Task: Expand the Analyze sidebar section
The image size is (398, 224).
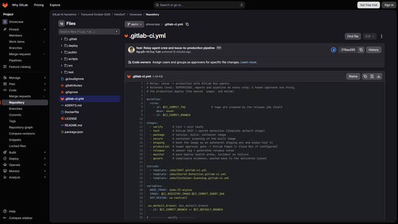Action: click(x=25, y=177)
